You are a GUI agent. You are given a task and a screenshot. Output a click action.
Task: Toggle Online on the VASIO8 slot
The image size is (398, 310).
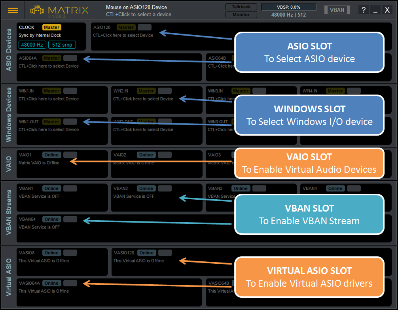pyautogui.click(x=52, y=253)
